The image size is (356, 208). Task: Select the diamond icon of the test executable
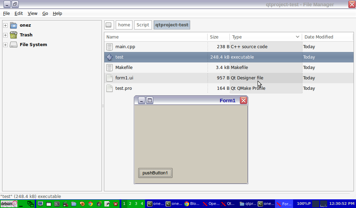coord(110,57)
